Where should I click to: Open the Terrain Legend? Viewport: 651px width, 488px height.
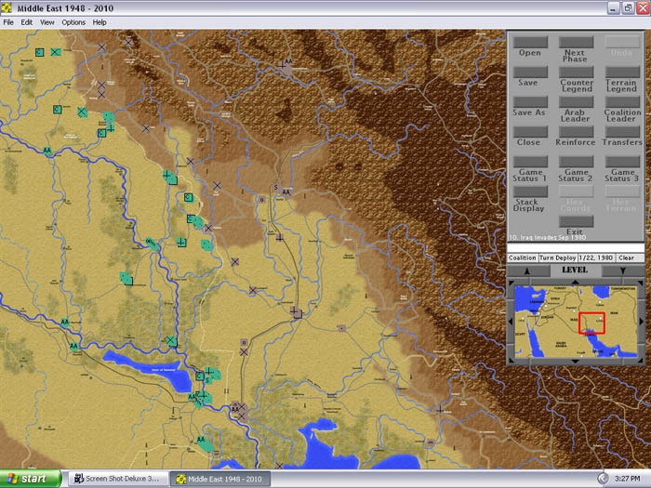coord(622,72)
